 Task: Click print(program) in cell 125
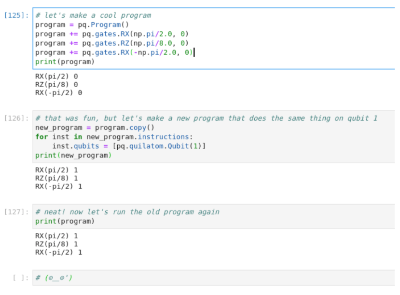pyautogui.click(x=65, y=62)
